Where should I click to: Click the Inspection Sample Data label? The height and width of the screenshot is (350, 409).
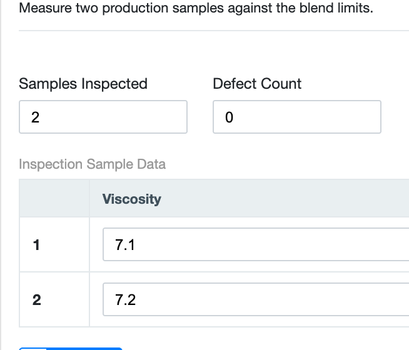click(92, 164)
